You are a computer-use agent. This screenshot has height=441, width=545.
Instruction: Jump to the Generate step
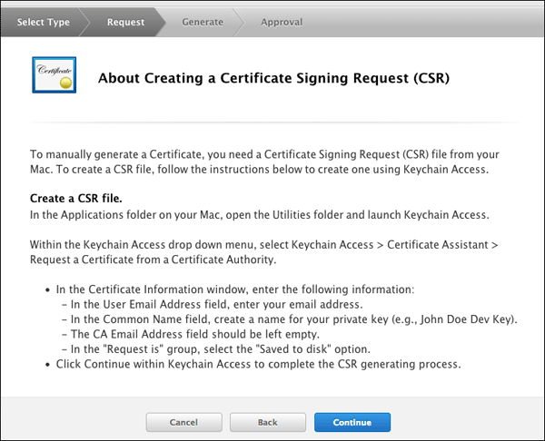tap(202, 22)
